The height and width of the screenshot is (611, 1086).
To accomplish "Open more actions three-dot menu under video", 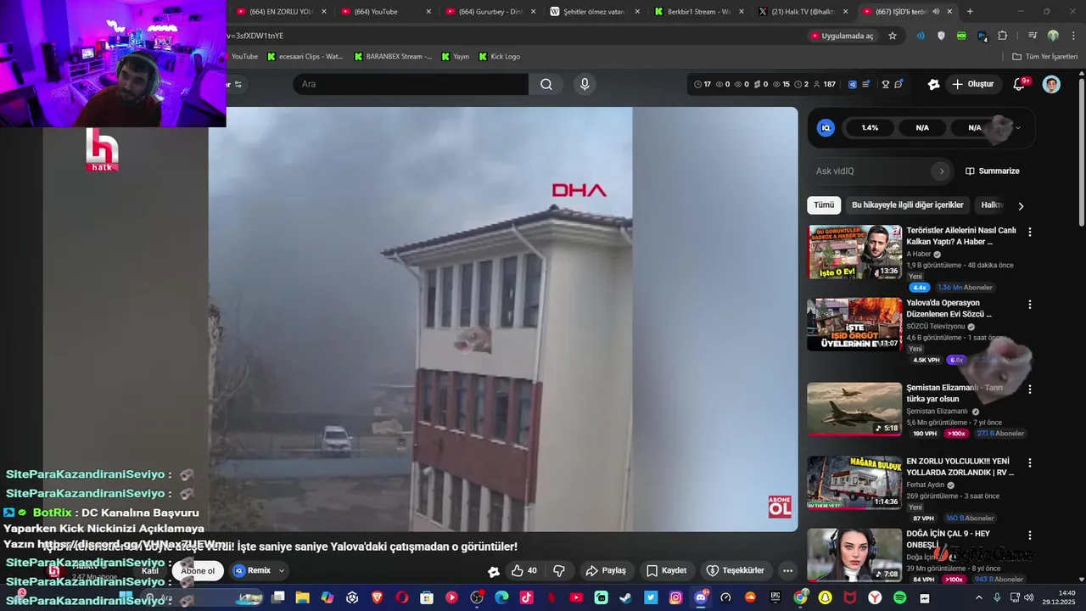I will 788,570.
